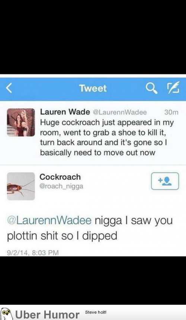The image size is (186, 320).
Task: Open Lauren Wade's profile picture
Action: pos(21,122)
